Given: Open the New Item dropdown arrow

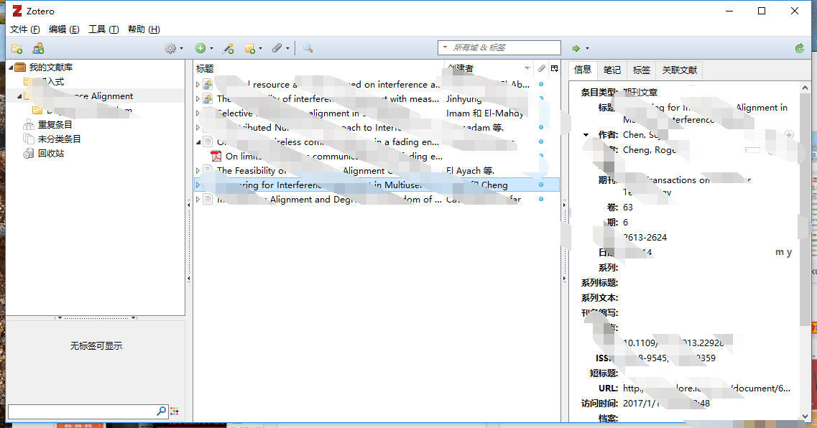Looking at the screenshot, I should coord(211,48).
